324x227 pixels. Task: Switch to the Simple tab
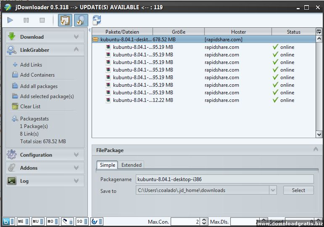coord(107,165)
